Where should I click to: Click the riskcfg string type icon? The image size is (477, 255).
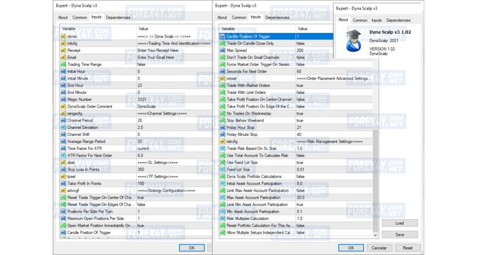coord(222,141)
